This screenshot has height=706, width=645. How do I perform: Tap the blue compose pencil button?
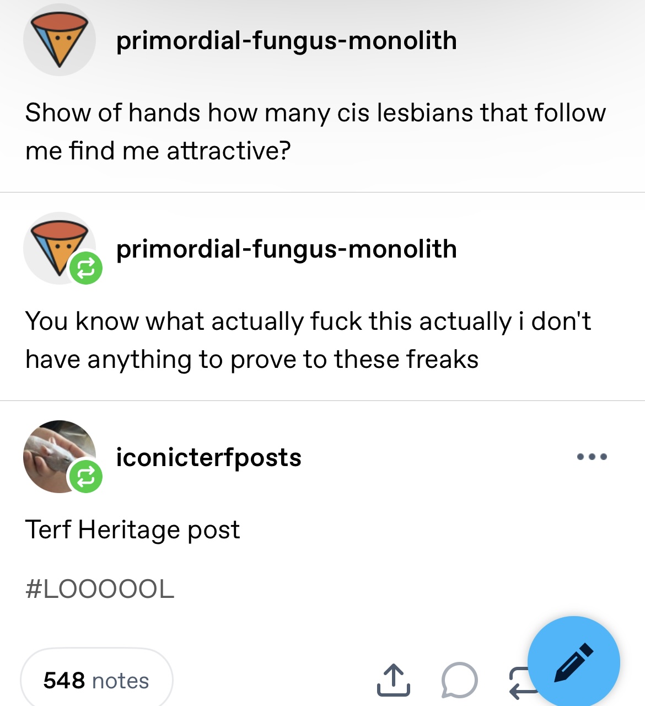click(x=573, y=662)
